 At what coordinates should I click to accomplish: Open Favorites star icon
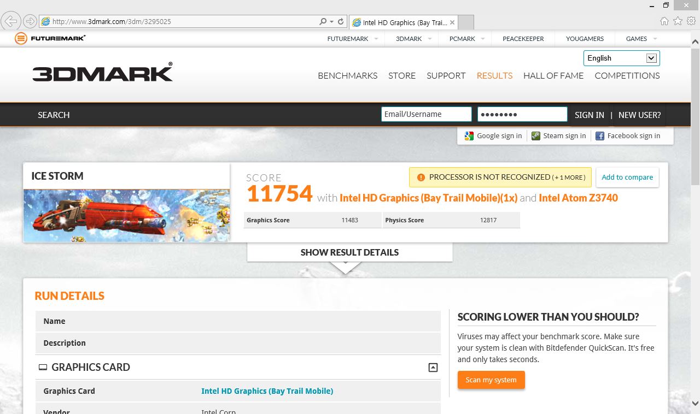tap(678, 21)
